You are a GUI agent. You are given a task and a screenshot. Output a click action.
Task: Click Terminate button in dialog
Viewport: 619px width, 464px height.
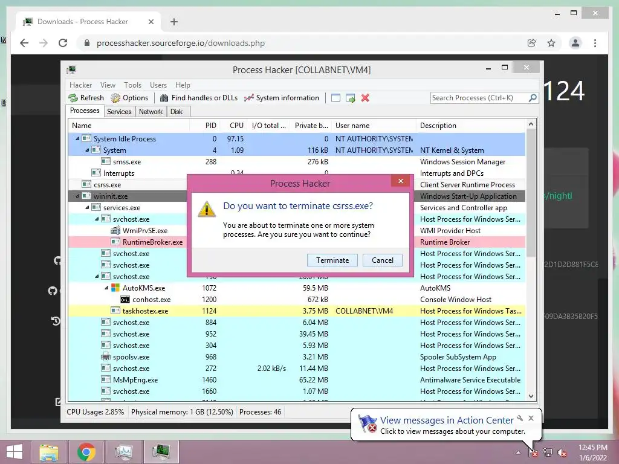(332, 260)
